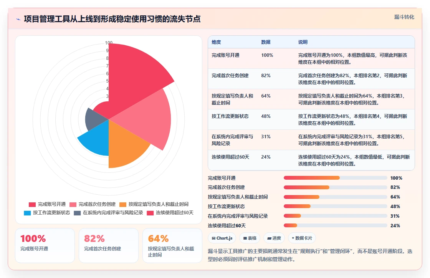Click the 说明 column header
The image size is (430, 278).
click(x=303, y=42)
